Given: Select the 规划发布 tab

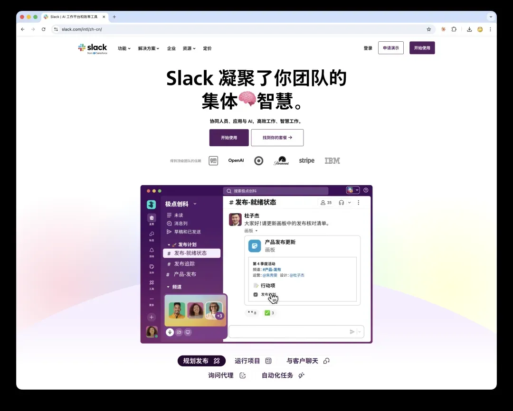Looking at the screenshot, I should (x=201, y=361).
